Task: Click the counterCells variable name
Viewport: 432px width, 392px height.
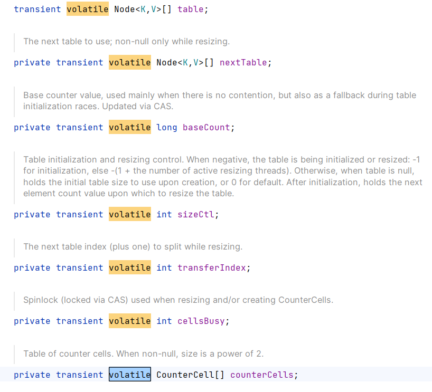Action: click(261, 375)
